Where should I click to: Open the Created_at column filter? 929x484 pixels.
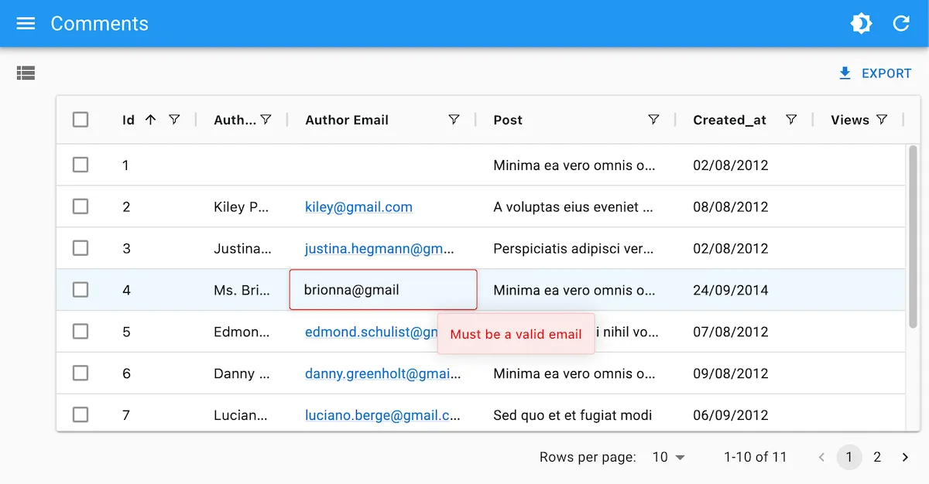tap(791, 120)
